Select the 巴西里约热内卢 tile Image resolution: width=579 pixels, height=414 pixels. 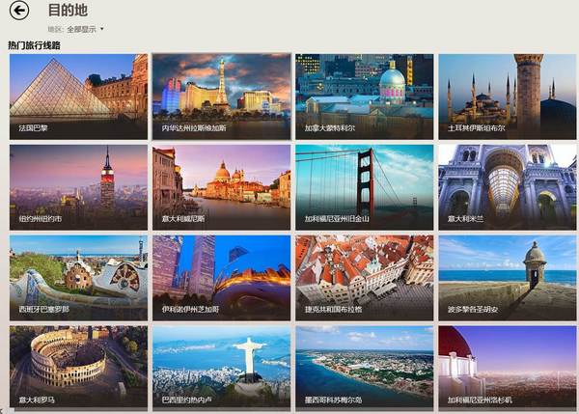click(x=221, y=368)
